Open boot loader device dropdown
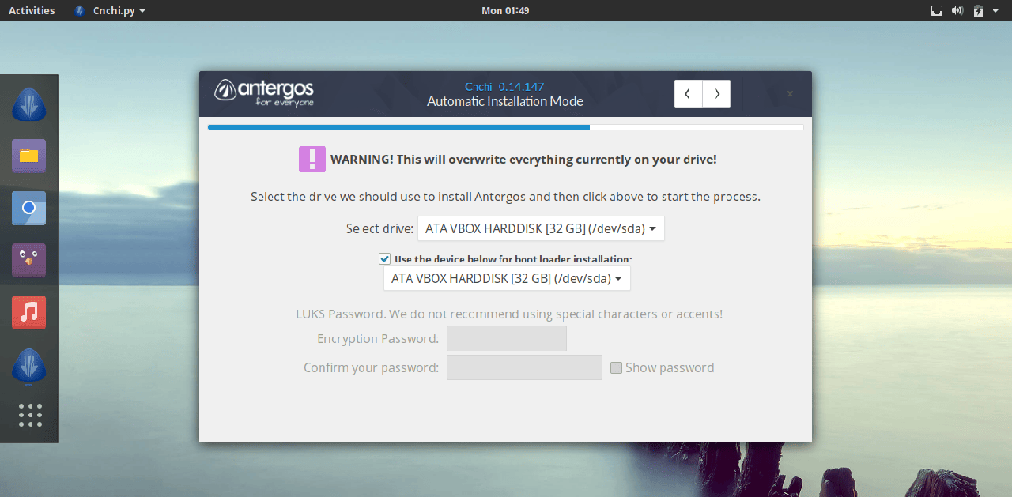The width and height of the screenshot is (1012, 497). [507, 278]
